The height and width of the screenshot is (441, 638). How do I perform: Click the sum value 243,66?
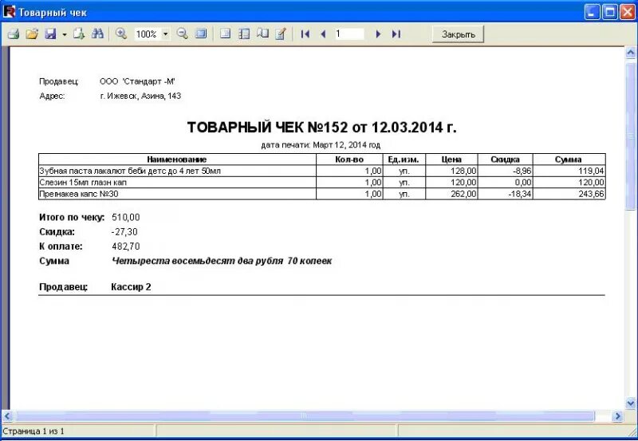point(591,194)
